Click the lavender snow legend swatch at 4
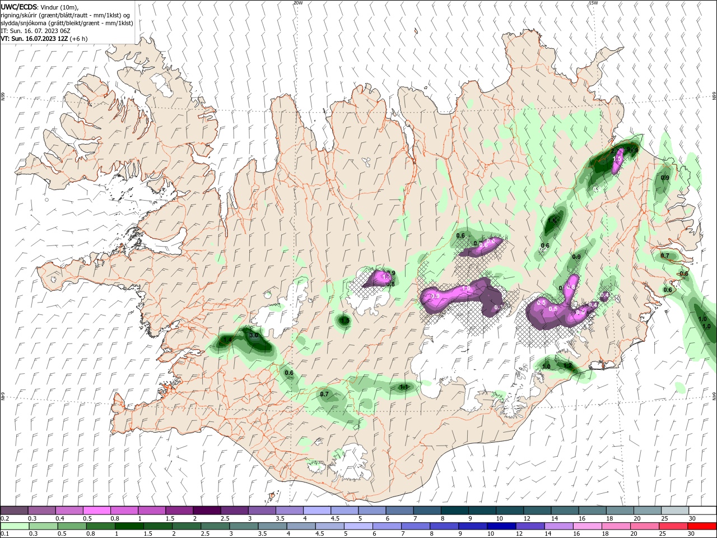The width and height of the screenshot is (717, 538). [x=316, y=511]
